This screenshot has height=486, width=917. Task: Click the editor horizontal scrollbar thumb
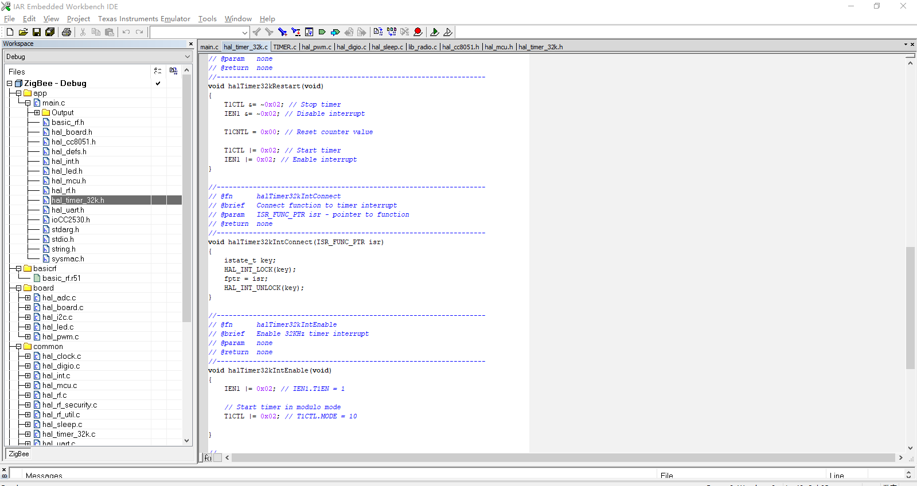[x=563, y=457]
